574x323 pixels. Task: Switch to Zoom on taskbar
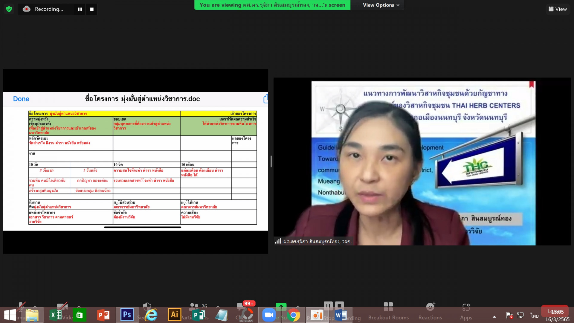click(269, 315)
